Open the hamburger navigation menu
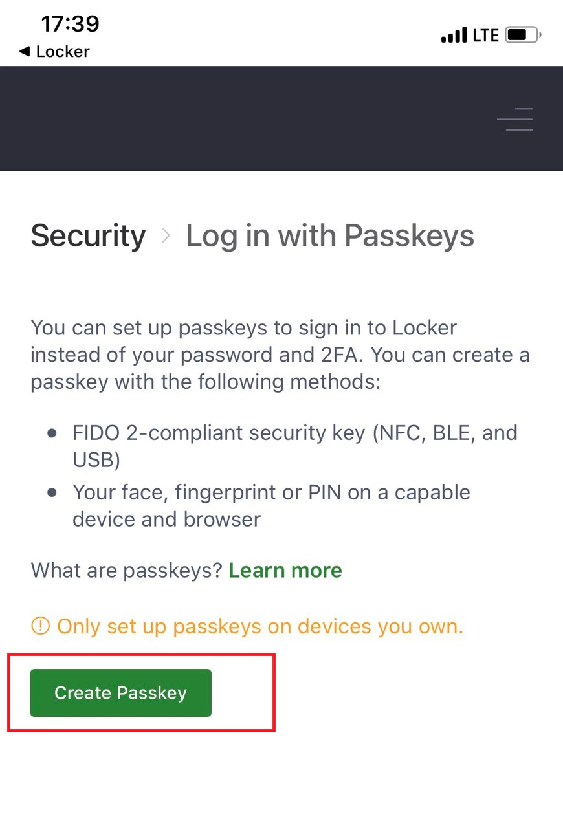Viewport: 563px width, 832px height. [x=514, y=120]
